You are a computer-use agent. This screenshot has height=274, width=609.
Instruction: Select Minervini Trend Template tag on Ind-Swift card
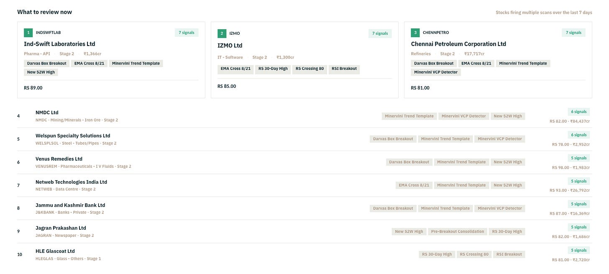(x=136, y=64)
